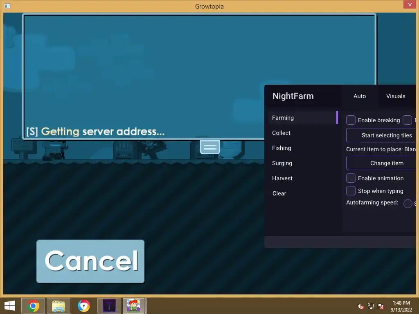Click the network tray icon

click(371, 306)
